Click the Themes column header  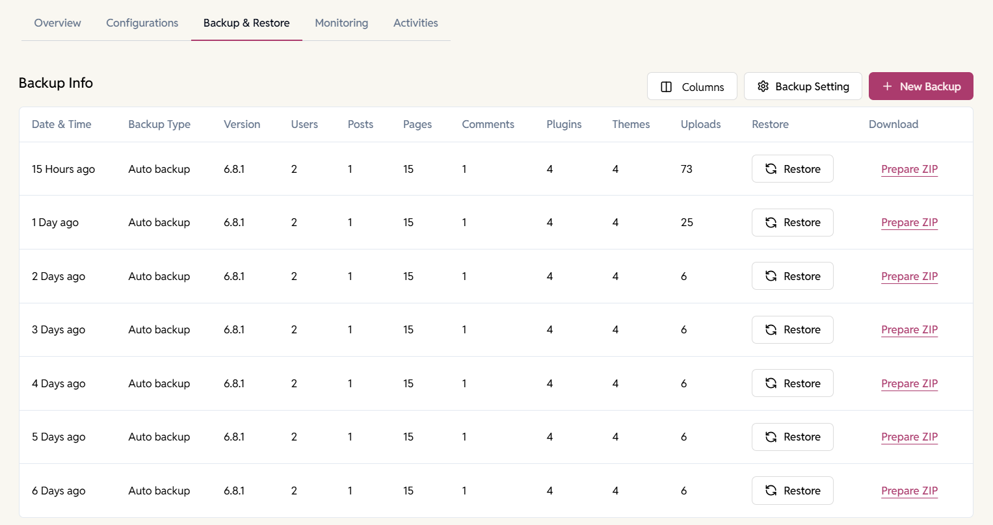[631, 124]
